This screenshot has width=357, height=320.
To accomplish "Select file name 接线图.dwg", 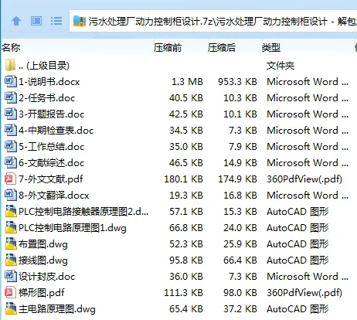I will (43, 260).
